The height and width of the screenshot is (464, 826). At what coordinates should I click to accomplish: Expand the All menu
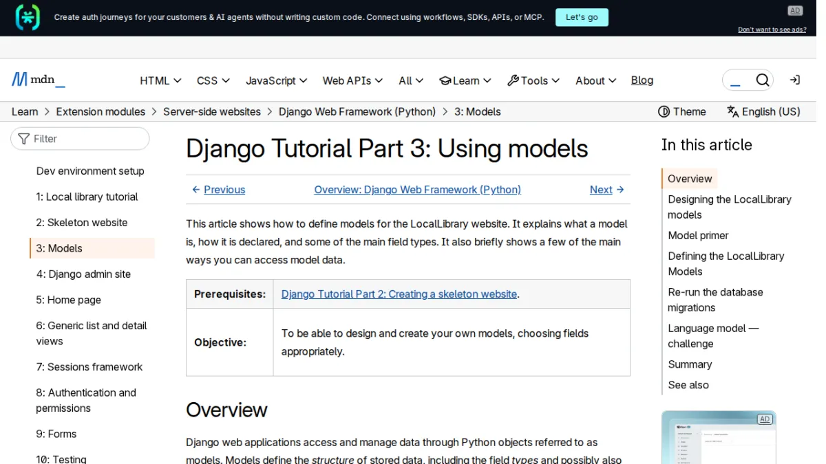pos(411,80)
